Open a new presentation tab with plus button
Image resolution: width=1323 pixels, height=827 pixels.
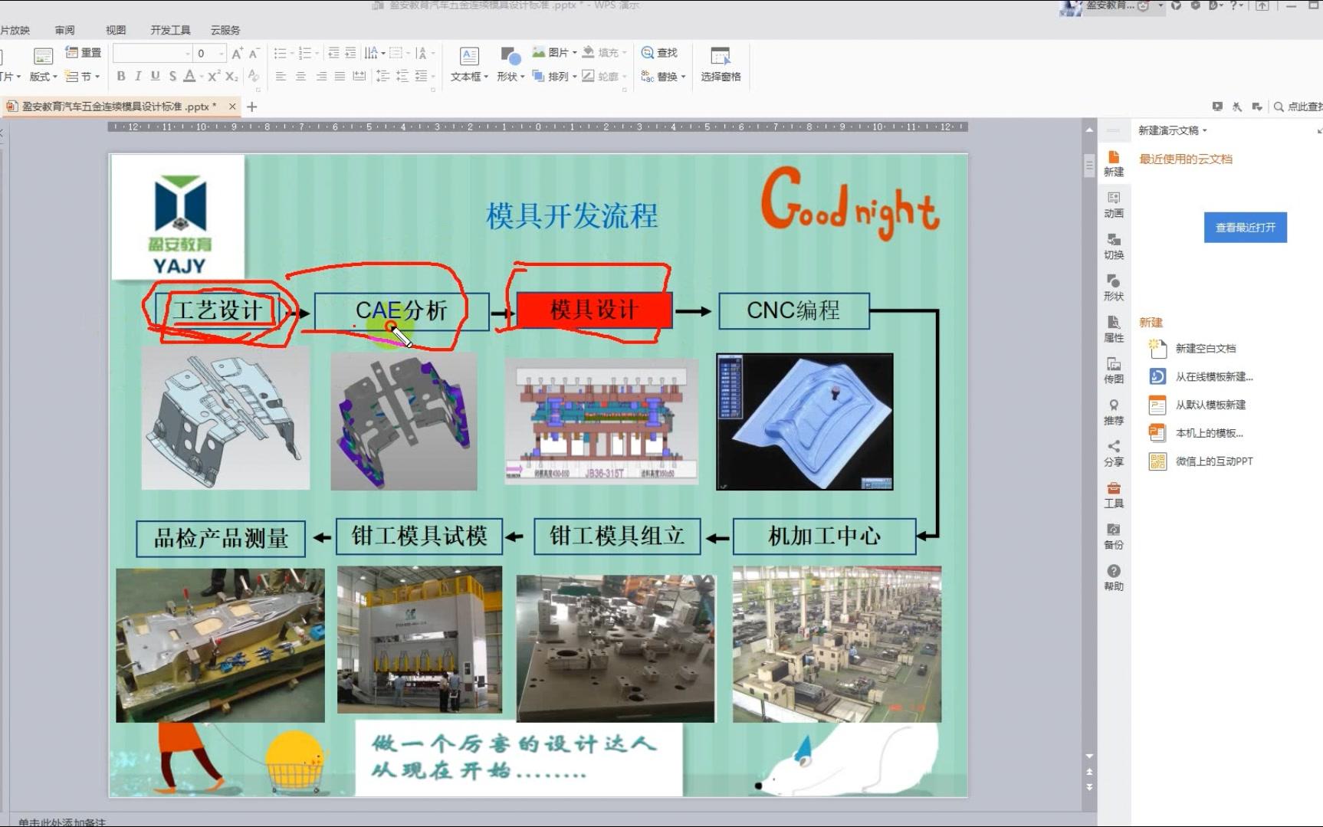(251, 107)
